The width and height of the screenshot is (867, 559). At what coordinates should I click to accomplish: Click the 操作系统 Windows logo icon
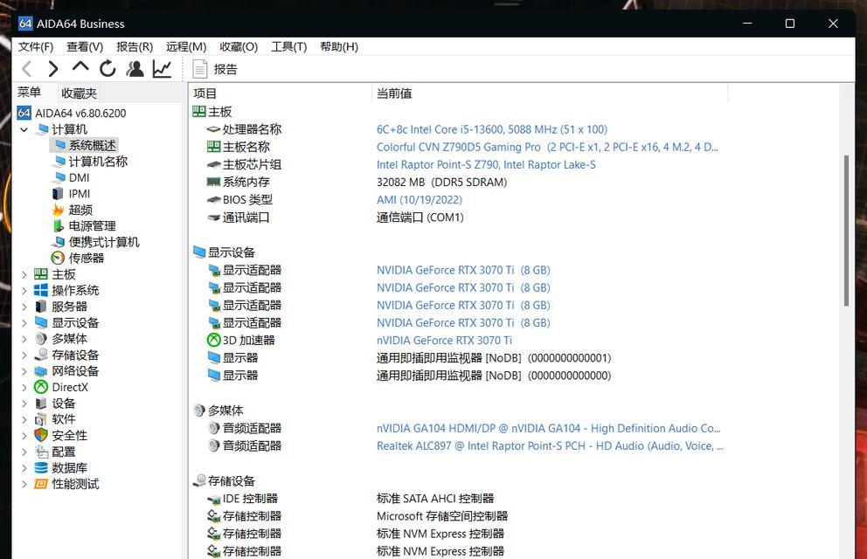41,291
